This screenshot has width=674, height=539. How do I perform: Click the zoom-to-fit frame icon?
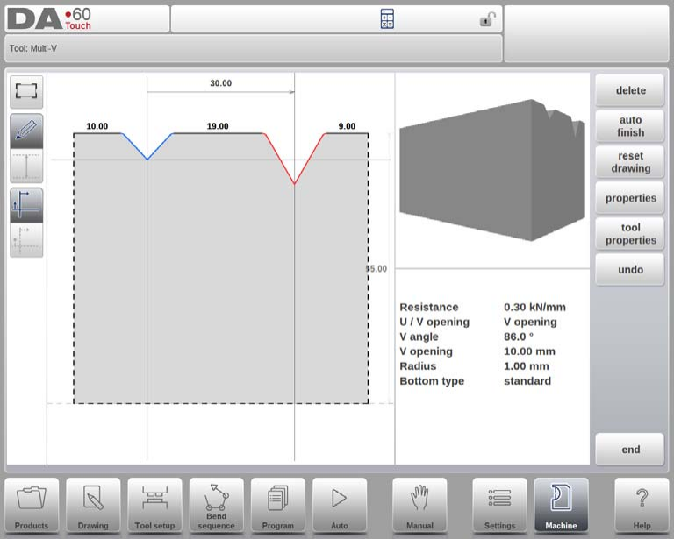click(26, 91)
